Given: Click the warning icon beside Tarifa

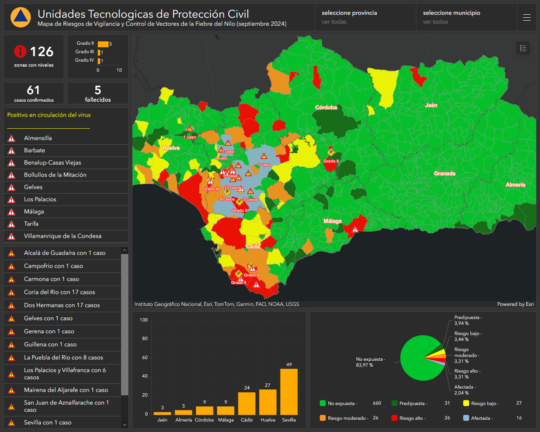Looking at the screenshot, I should coord(12,224).
